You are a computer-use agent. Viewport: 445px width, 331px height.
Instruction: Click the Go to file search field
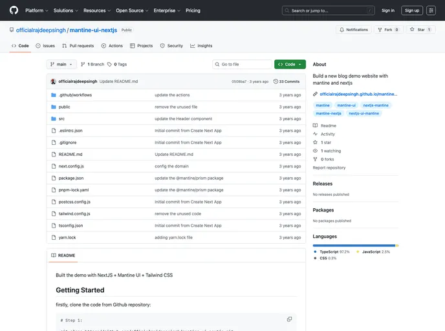[243, 65]
